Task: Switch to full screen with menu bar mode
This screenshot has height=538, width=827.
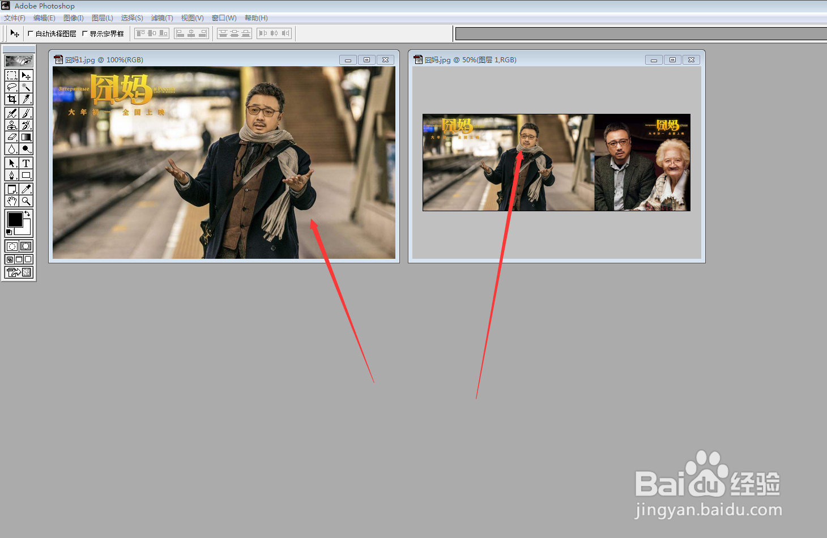Action: pos(19,259)
